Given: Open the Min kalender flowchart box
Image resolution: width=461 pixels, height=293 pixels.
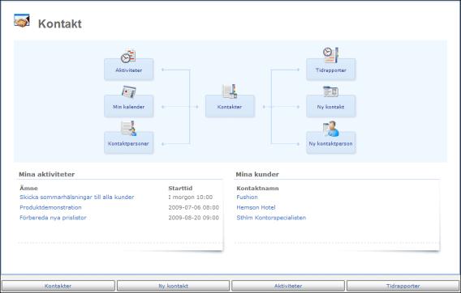Looking at the screenshot, I should click(129, 106).
